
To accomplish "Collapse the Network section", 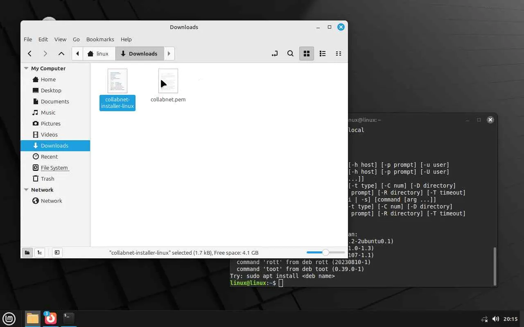I will click(x=26, y=190).
